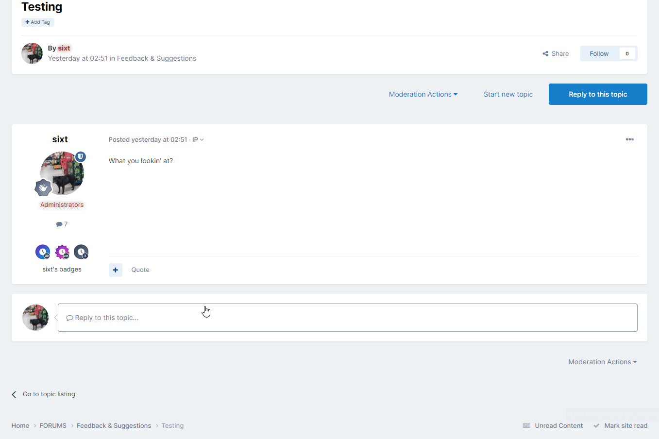View the purple 365-day streak badge
This screenshot has height=439, width=659.
62,252
